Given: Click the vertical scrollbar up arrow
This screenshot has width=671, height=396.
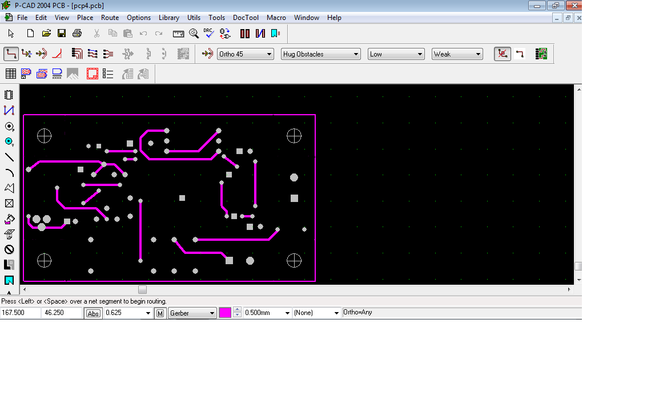Looking at the screenshot, I should click(578, 89).
